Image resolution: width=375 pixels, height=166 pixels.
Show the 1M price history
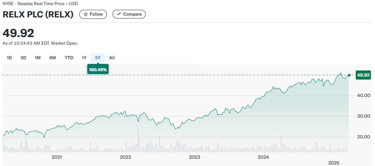[x=38, y=57]
